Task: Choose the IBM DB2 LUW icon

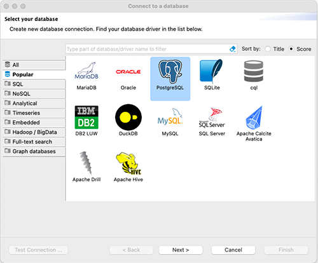Action: (x=86, y=117)
